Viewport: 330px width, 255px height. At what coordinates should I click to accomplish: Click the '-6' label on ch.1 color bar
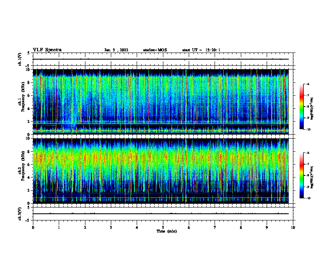click(x=307, y=84)
